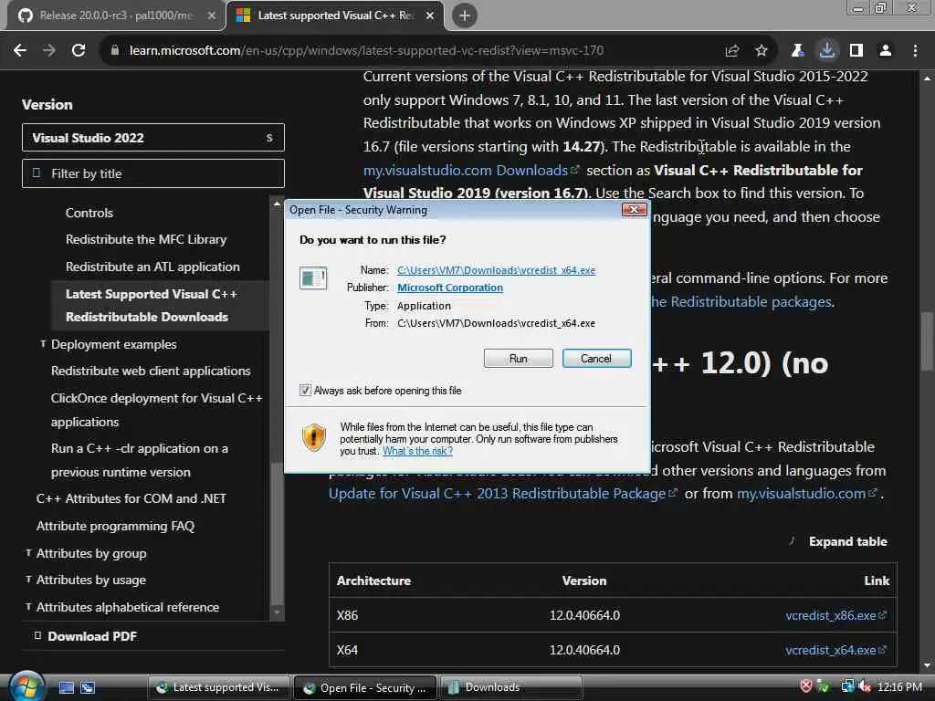The height and width of the screenshot is (701, 935).
Task: Open the Chrome Labs flask icon
Action: point(797,51)
